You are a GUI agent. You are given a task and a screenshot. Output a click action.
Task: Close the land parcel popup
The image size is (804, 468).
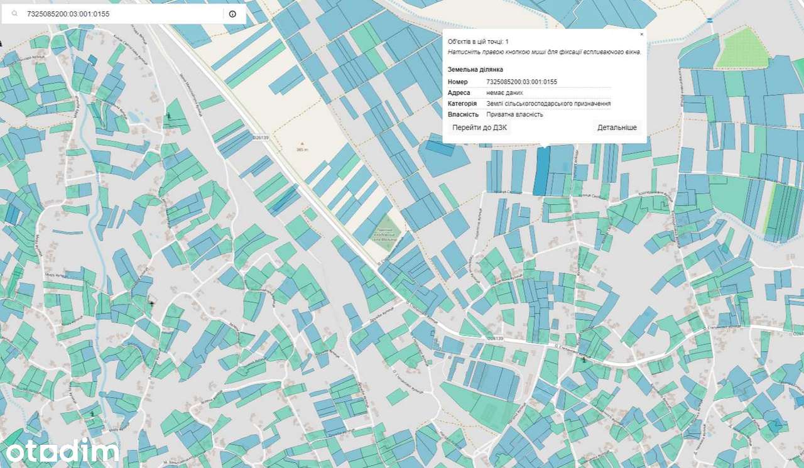(641, 35)
